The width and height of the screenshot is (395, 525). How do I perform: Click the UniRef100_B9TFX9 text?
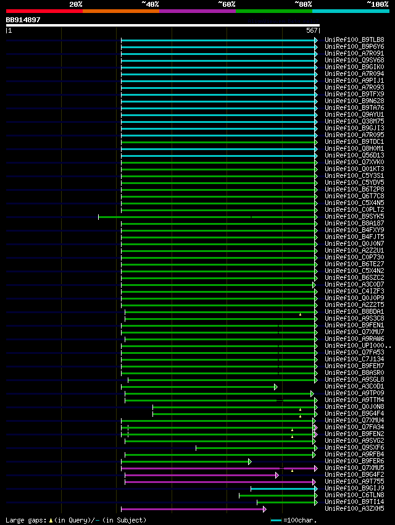pos(354,94)
